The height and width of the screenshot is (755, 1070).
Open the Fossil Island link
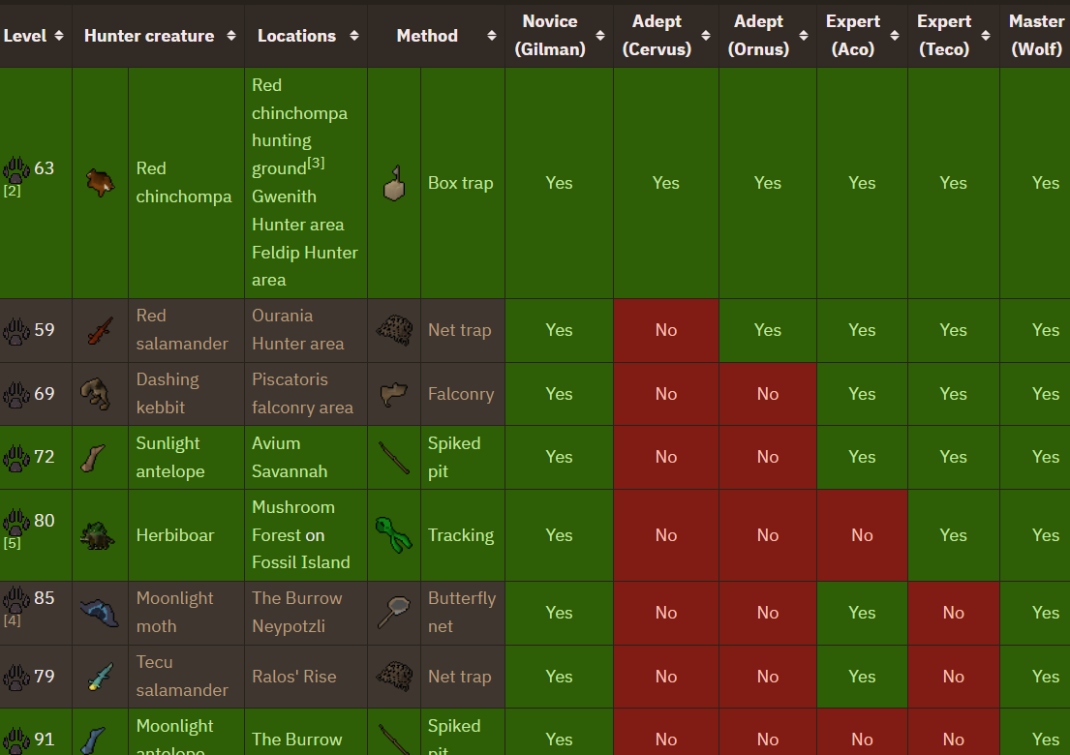point(301,562)
